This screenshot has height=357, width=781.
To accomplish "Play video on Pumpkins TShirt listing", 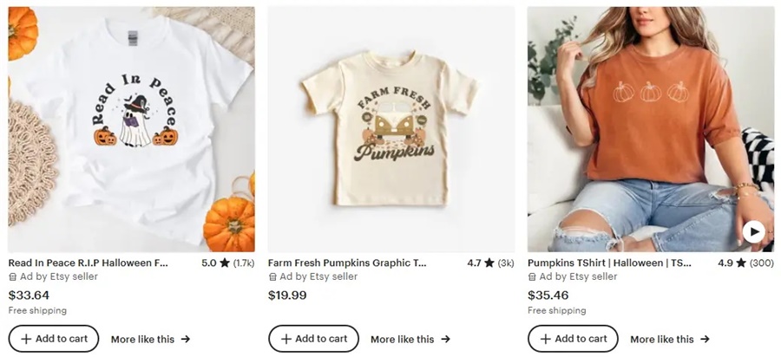I will tap(753, 231).
